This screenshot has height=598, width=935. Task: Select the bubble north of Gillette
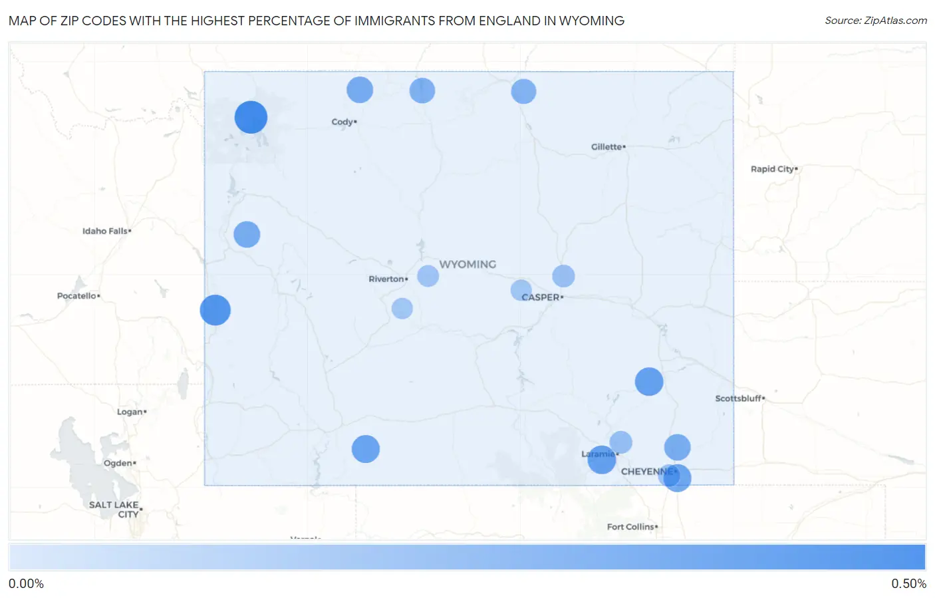tap(523, 91)
